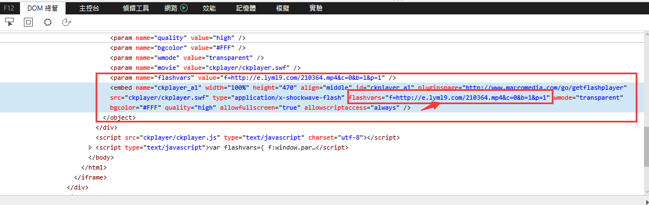Screen dimensions: 649x205
Task: Toggle the DOM element box highlighting icon
Action: click(x=28, y=22)
